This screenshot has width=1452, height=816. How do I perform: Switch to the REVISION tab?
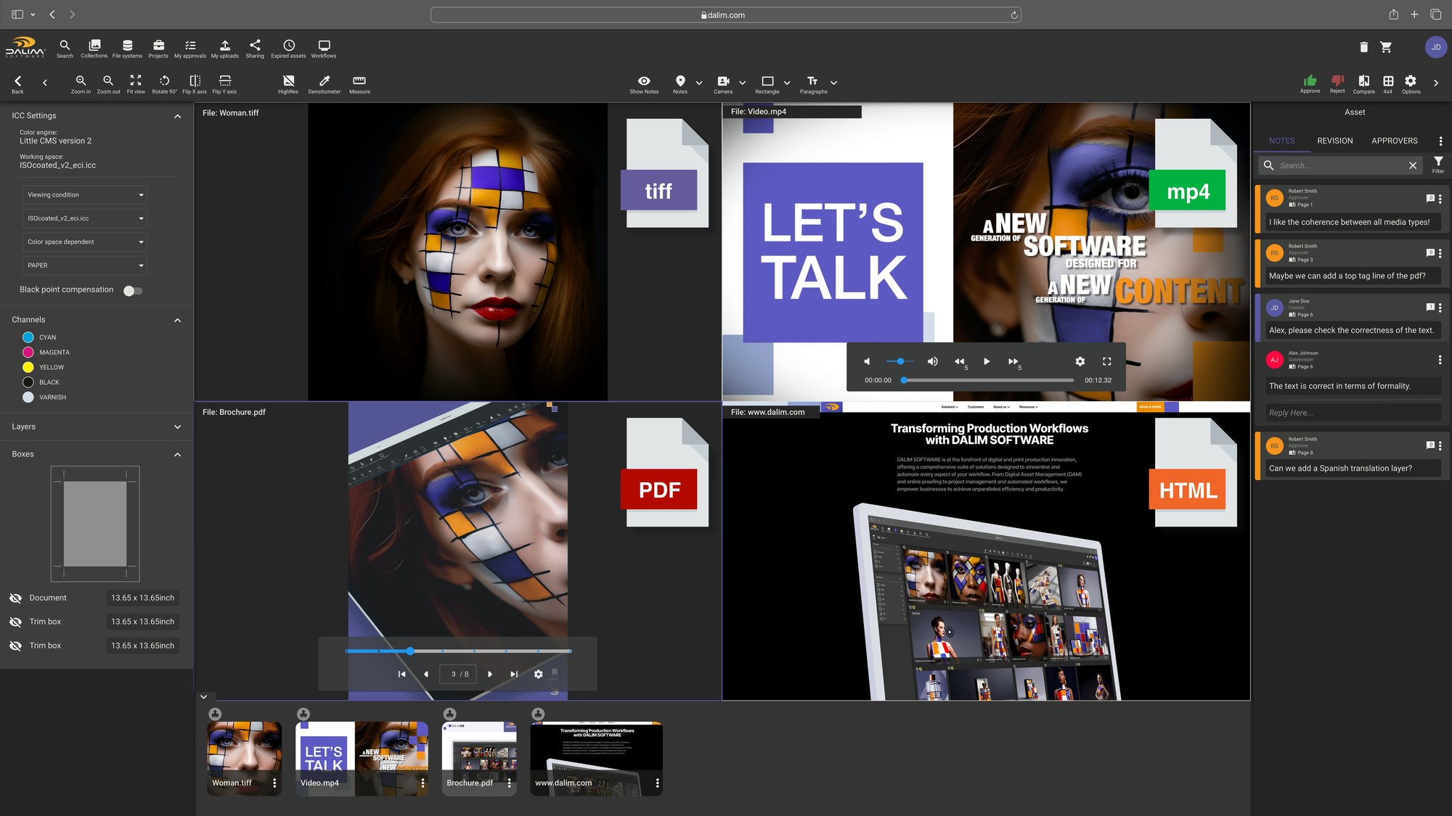tap(1334, 141)
